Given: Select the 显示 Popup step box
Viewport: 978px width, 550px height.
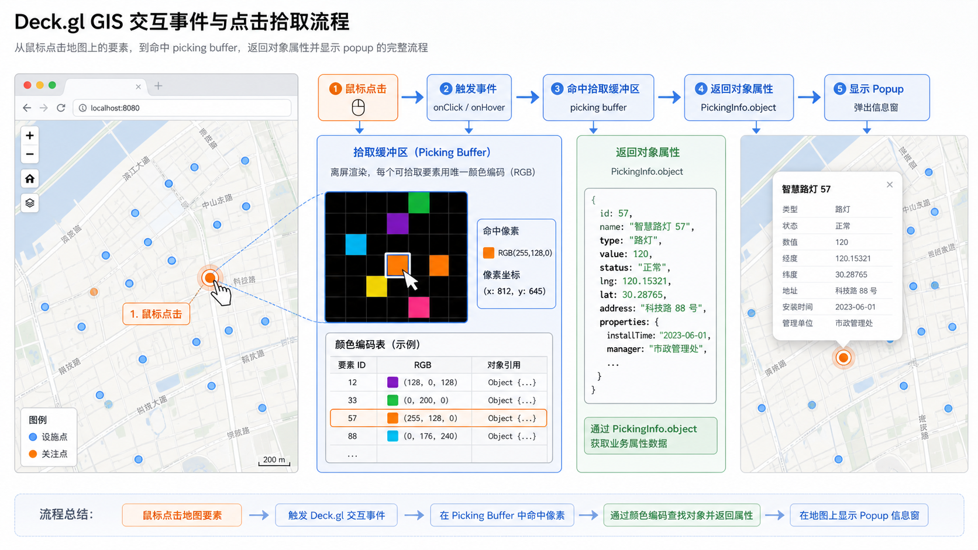Looking at the screenshot, I should coord(877,98).
